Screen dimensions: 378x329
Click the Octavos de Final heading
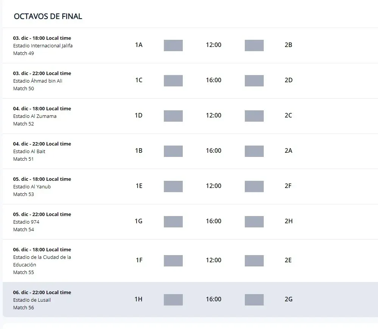(48, 16)
